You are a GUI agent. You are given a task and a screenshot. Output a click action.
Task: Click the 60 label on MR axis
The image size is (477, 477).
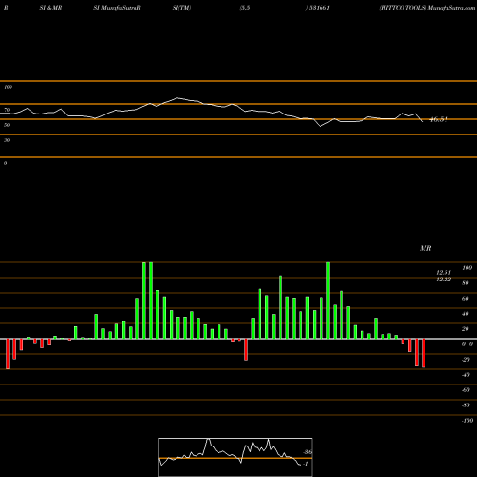click(x=466, y=299)
